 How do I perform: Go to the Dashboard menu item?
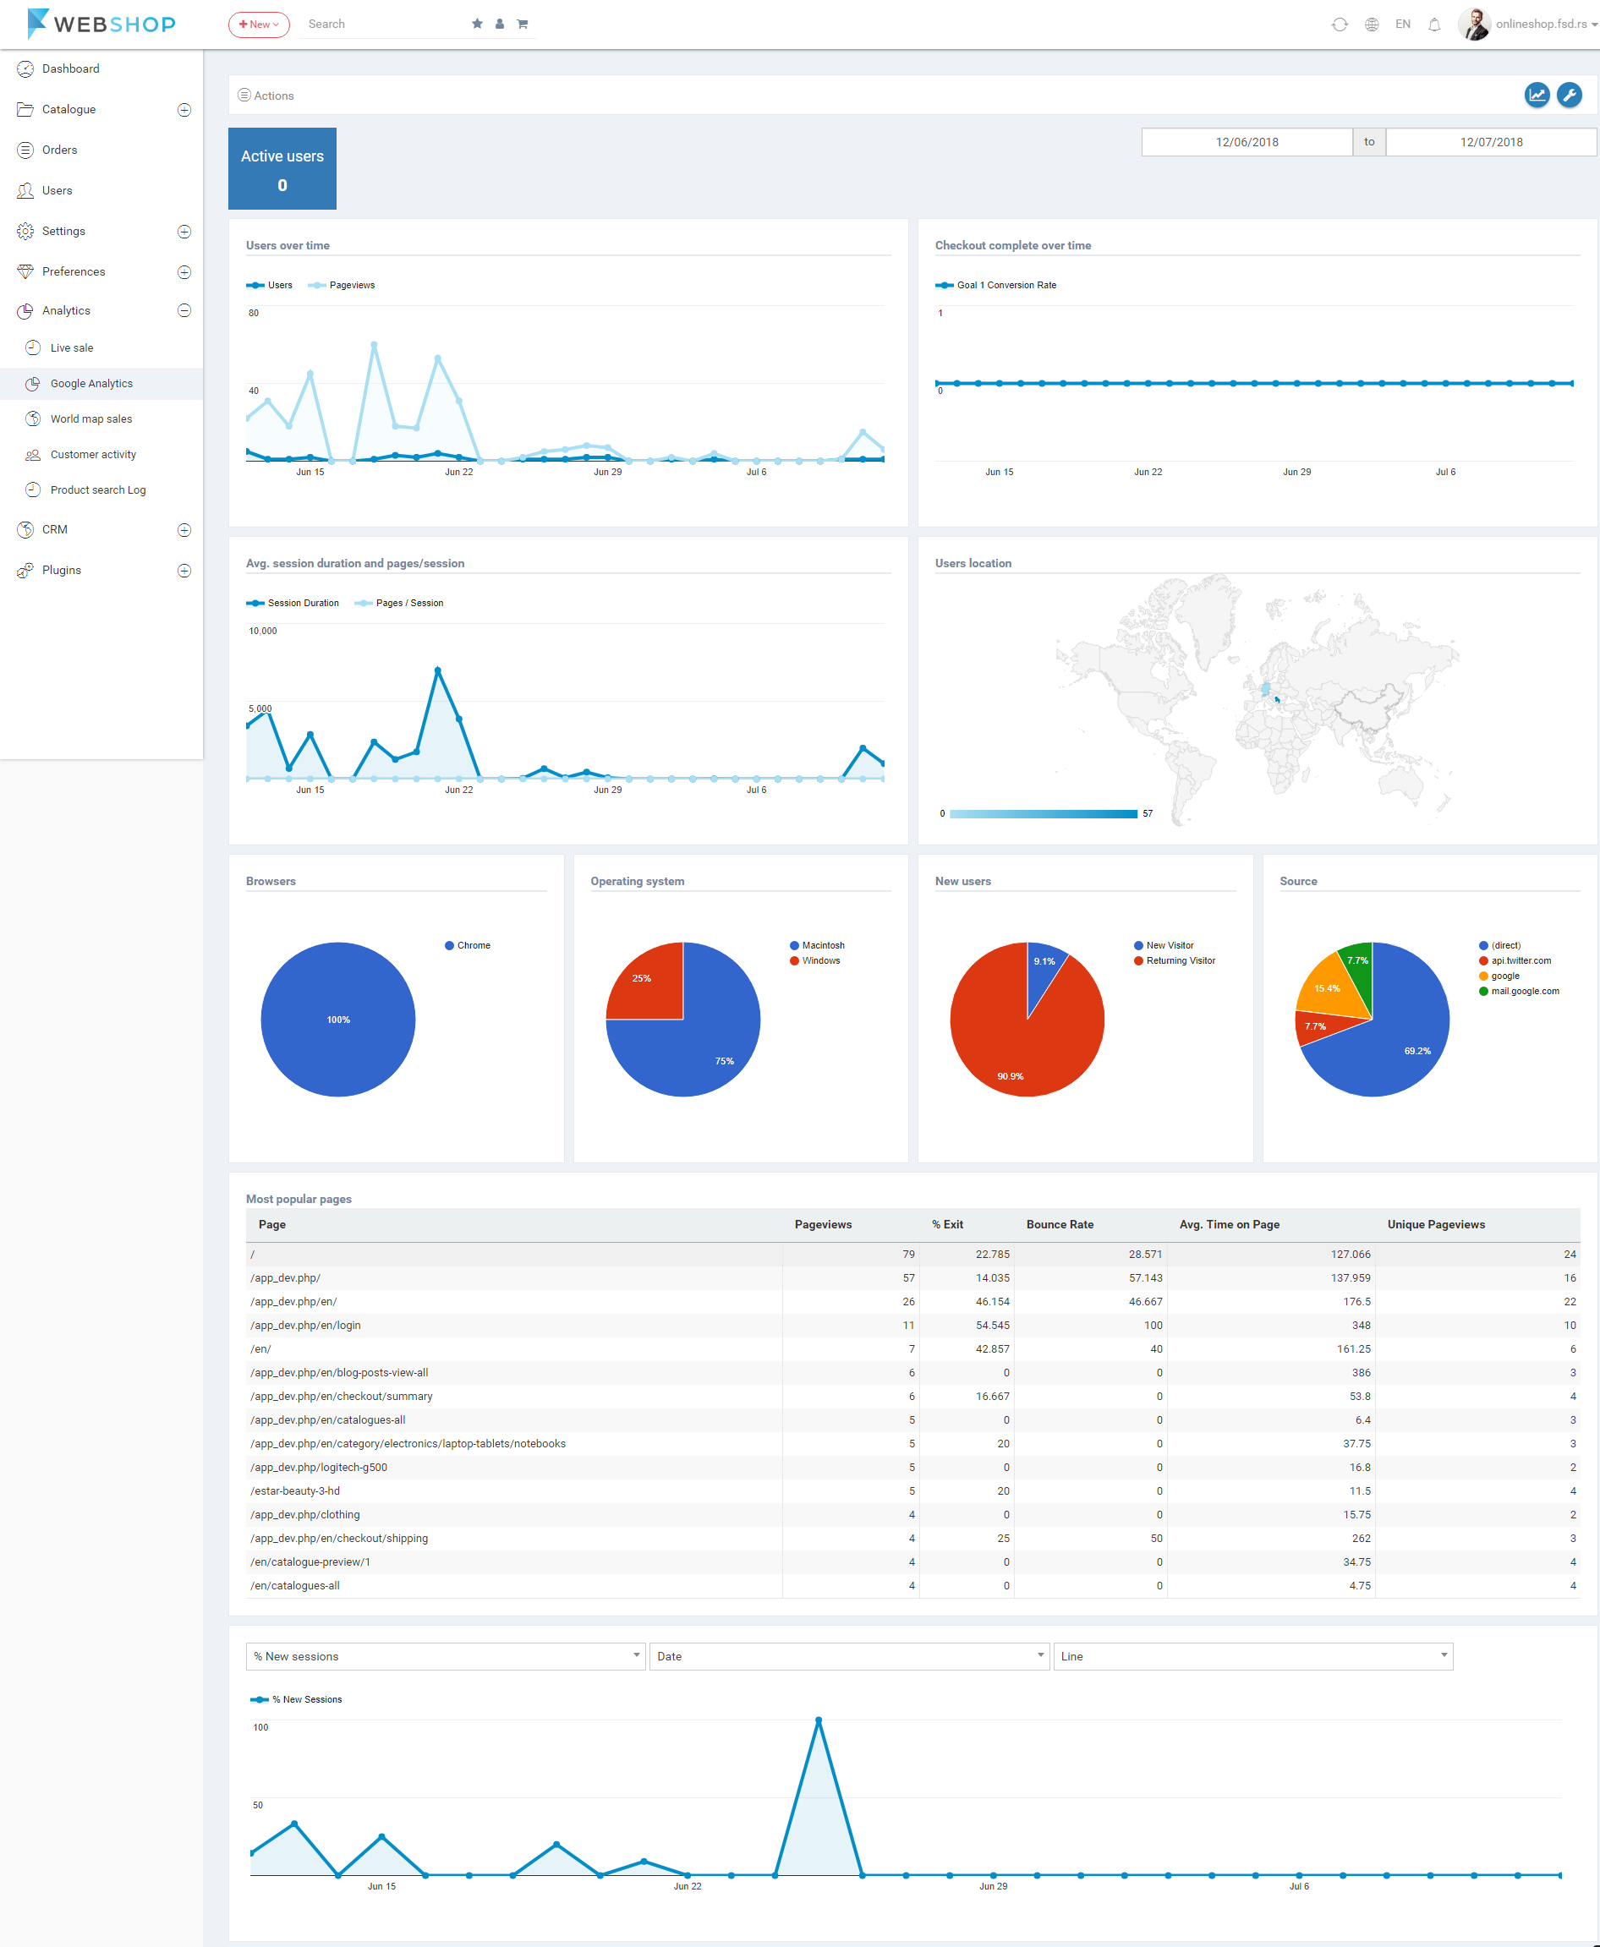coord(71,68)
